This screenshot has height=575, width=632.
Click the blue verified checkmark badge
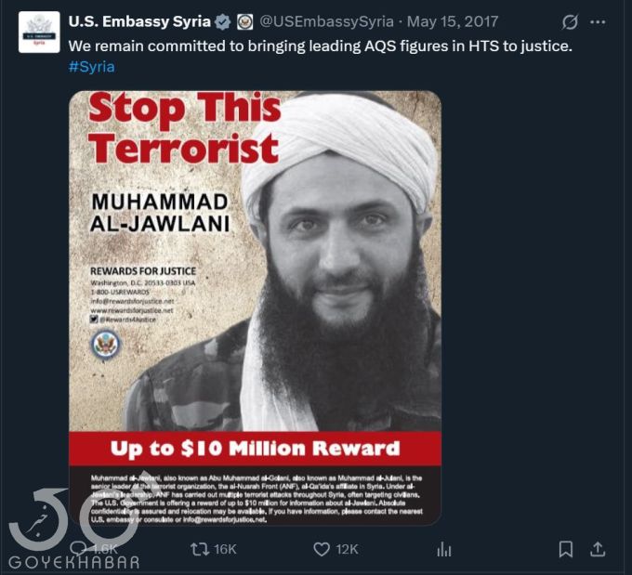point(222,22)
